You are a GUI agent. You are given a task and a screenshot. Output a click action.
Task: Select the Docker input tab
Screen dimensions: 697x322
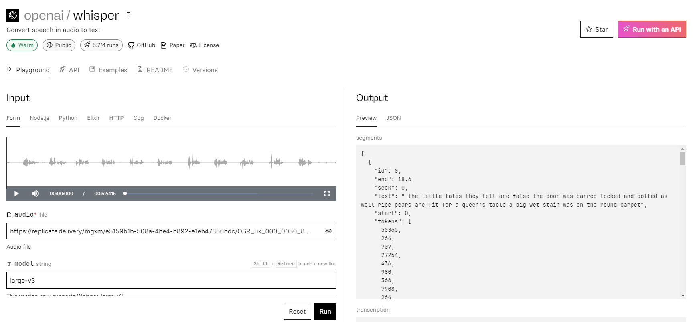click(162, 118)
